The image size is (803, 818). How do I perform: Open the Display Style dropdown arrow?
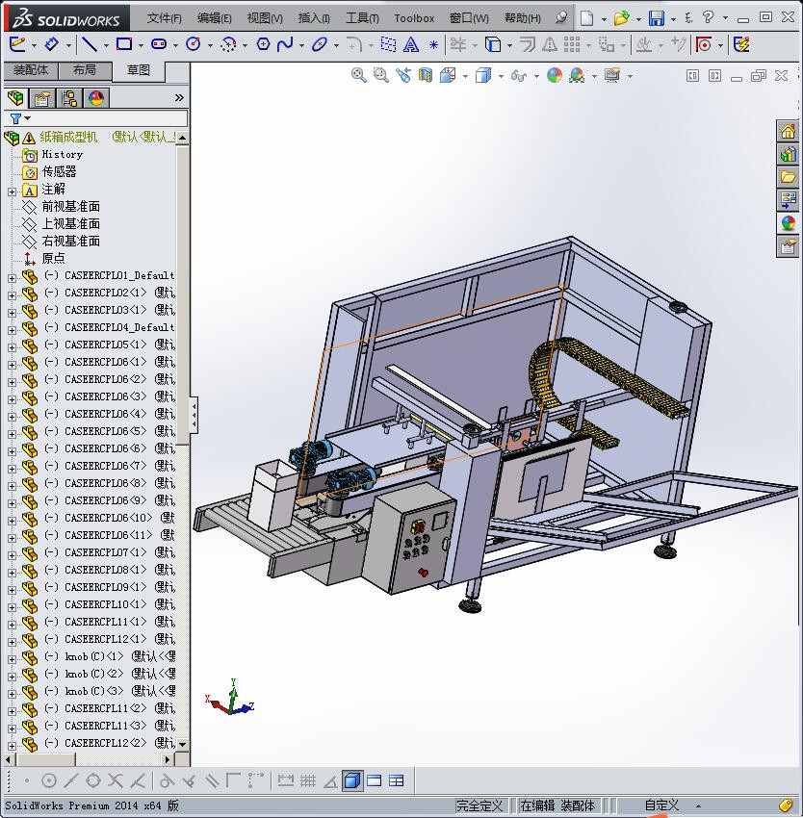coord(501,76)
